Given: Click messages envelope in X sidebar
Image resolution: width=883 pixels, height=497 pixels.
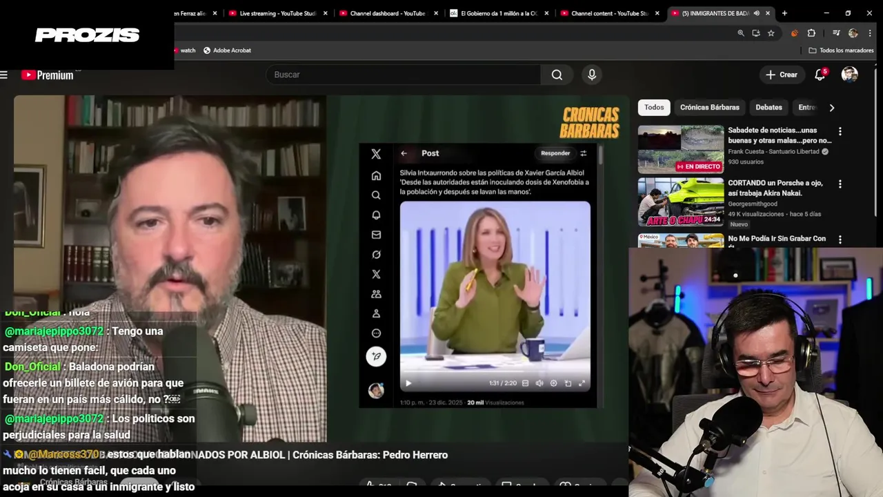Looking at the screenshot, I should tap(376, 235).
